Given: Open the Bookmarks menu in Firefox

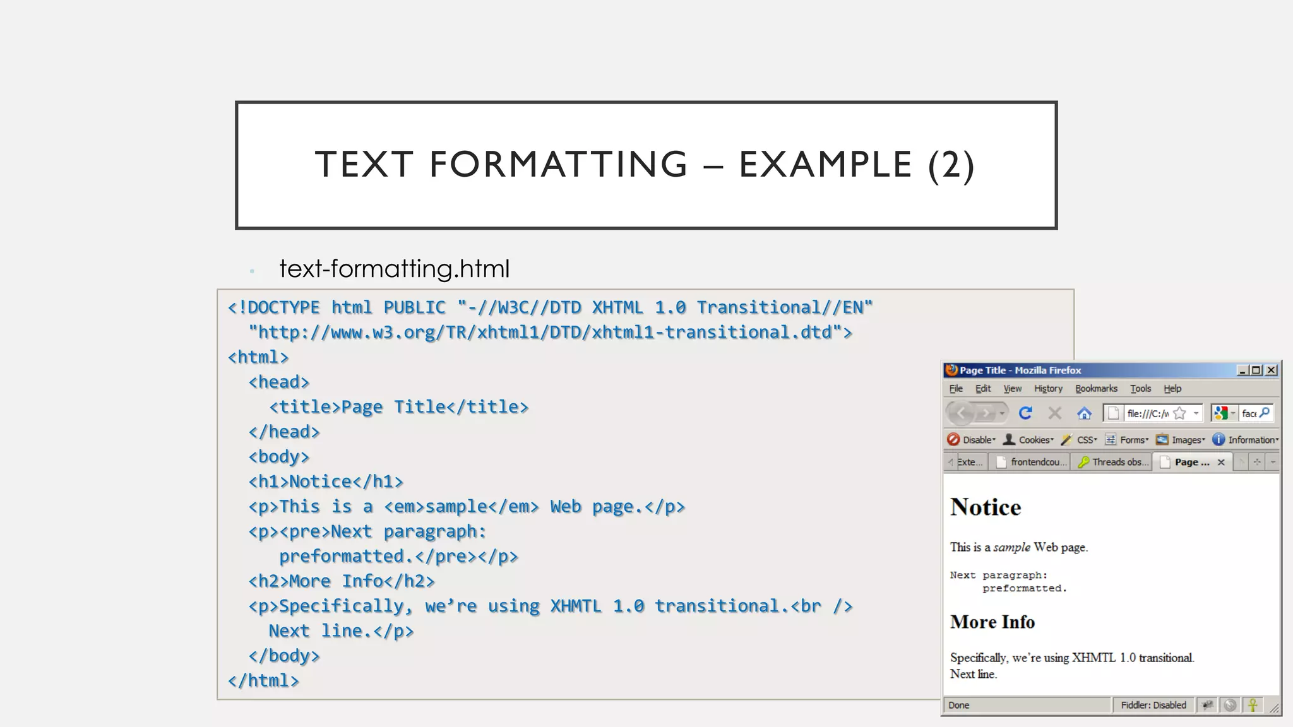Looking at the screenshot, I should [1096, 389].
